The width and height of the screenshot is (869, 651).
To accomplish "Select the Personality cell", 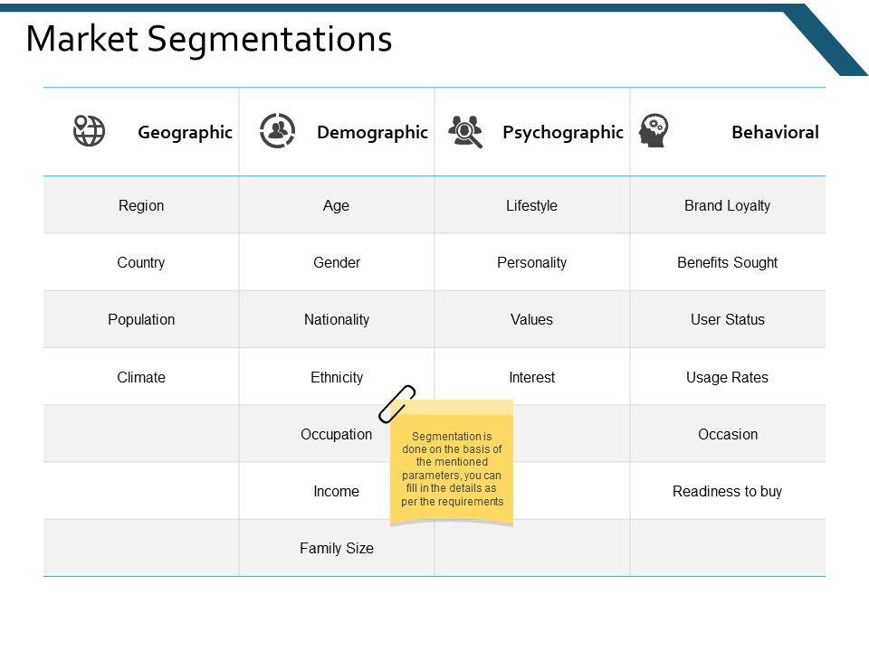I will coord(531,262).
